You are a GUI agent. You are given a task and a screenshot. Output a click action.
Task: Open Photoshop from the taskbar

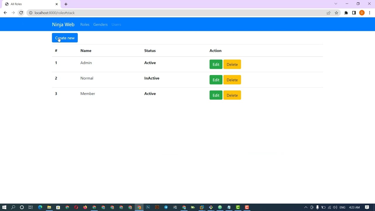point(148,207)
